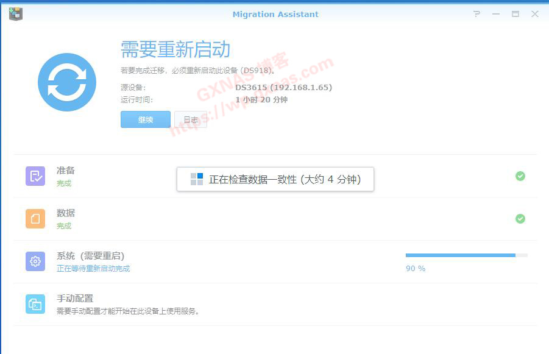549x354 pixels.
Task: Open help via the question mark icon
Action: tap(476, 14)
